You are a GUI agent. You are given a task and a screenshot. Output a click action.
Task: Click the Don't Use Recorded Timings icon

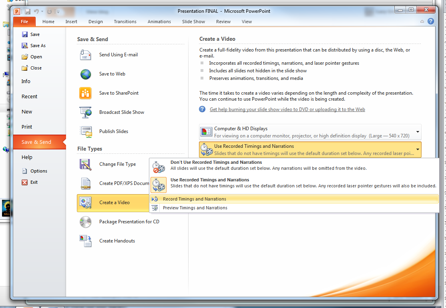coord(159,167)
